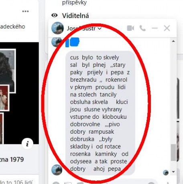The image size is (183, 184).
Task: Open the three-dots menu on the post
Action: tap(25, 11)
